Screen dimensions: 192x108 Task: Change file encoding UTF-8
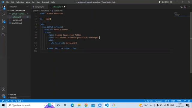[x=167, y=101]
